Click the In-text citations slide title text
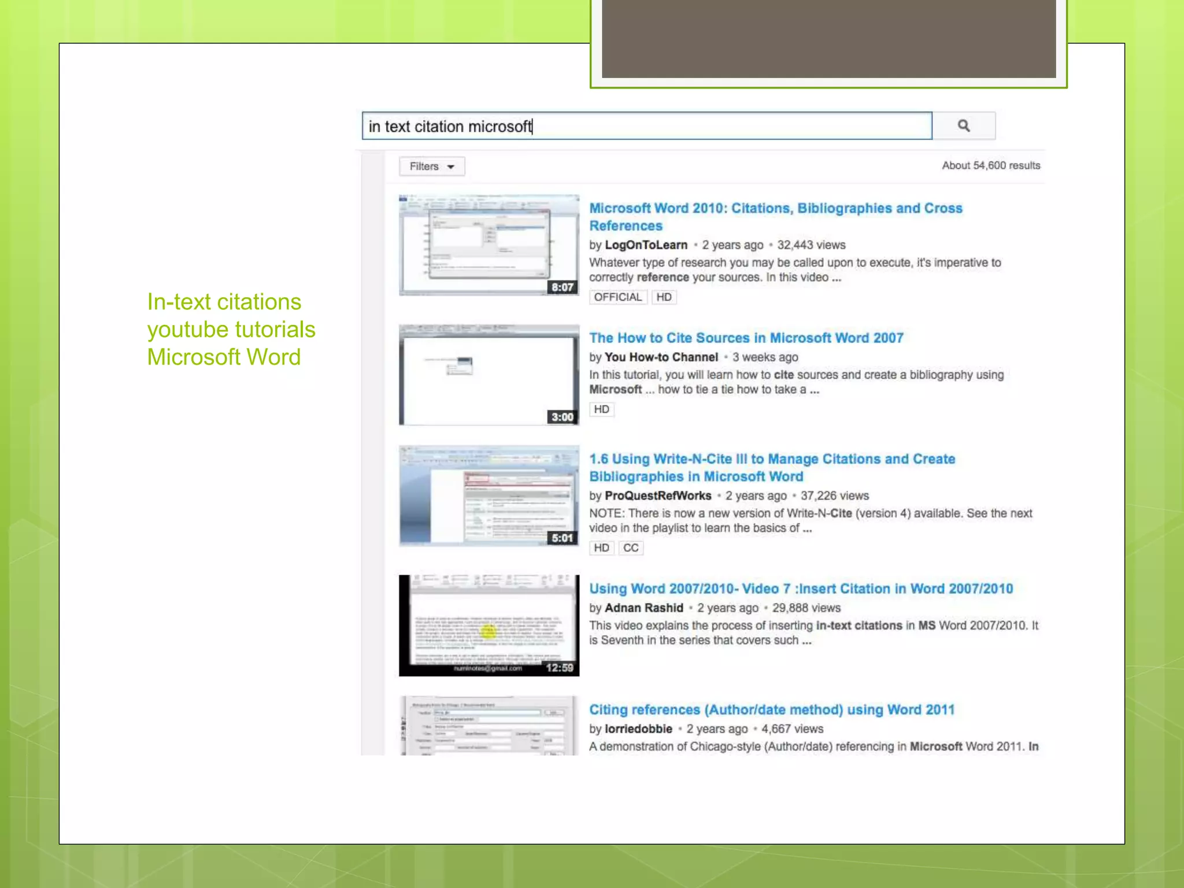1184x888 pixels. click(231, 330)
